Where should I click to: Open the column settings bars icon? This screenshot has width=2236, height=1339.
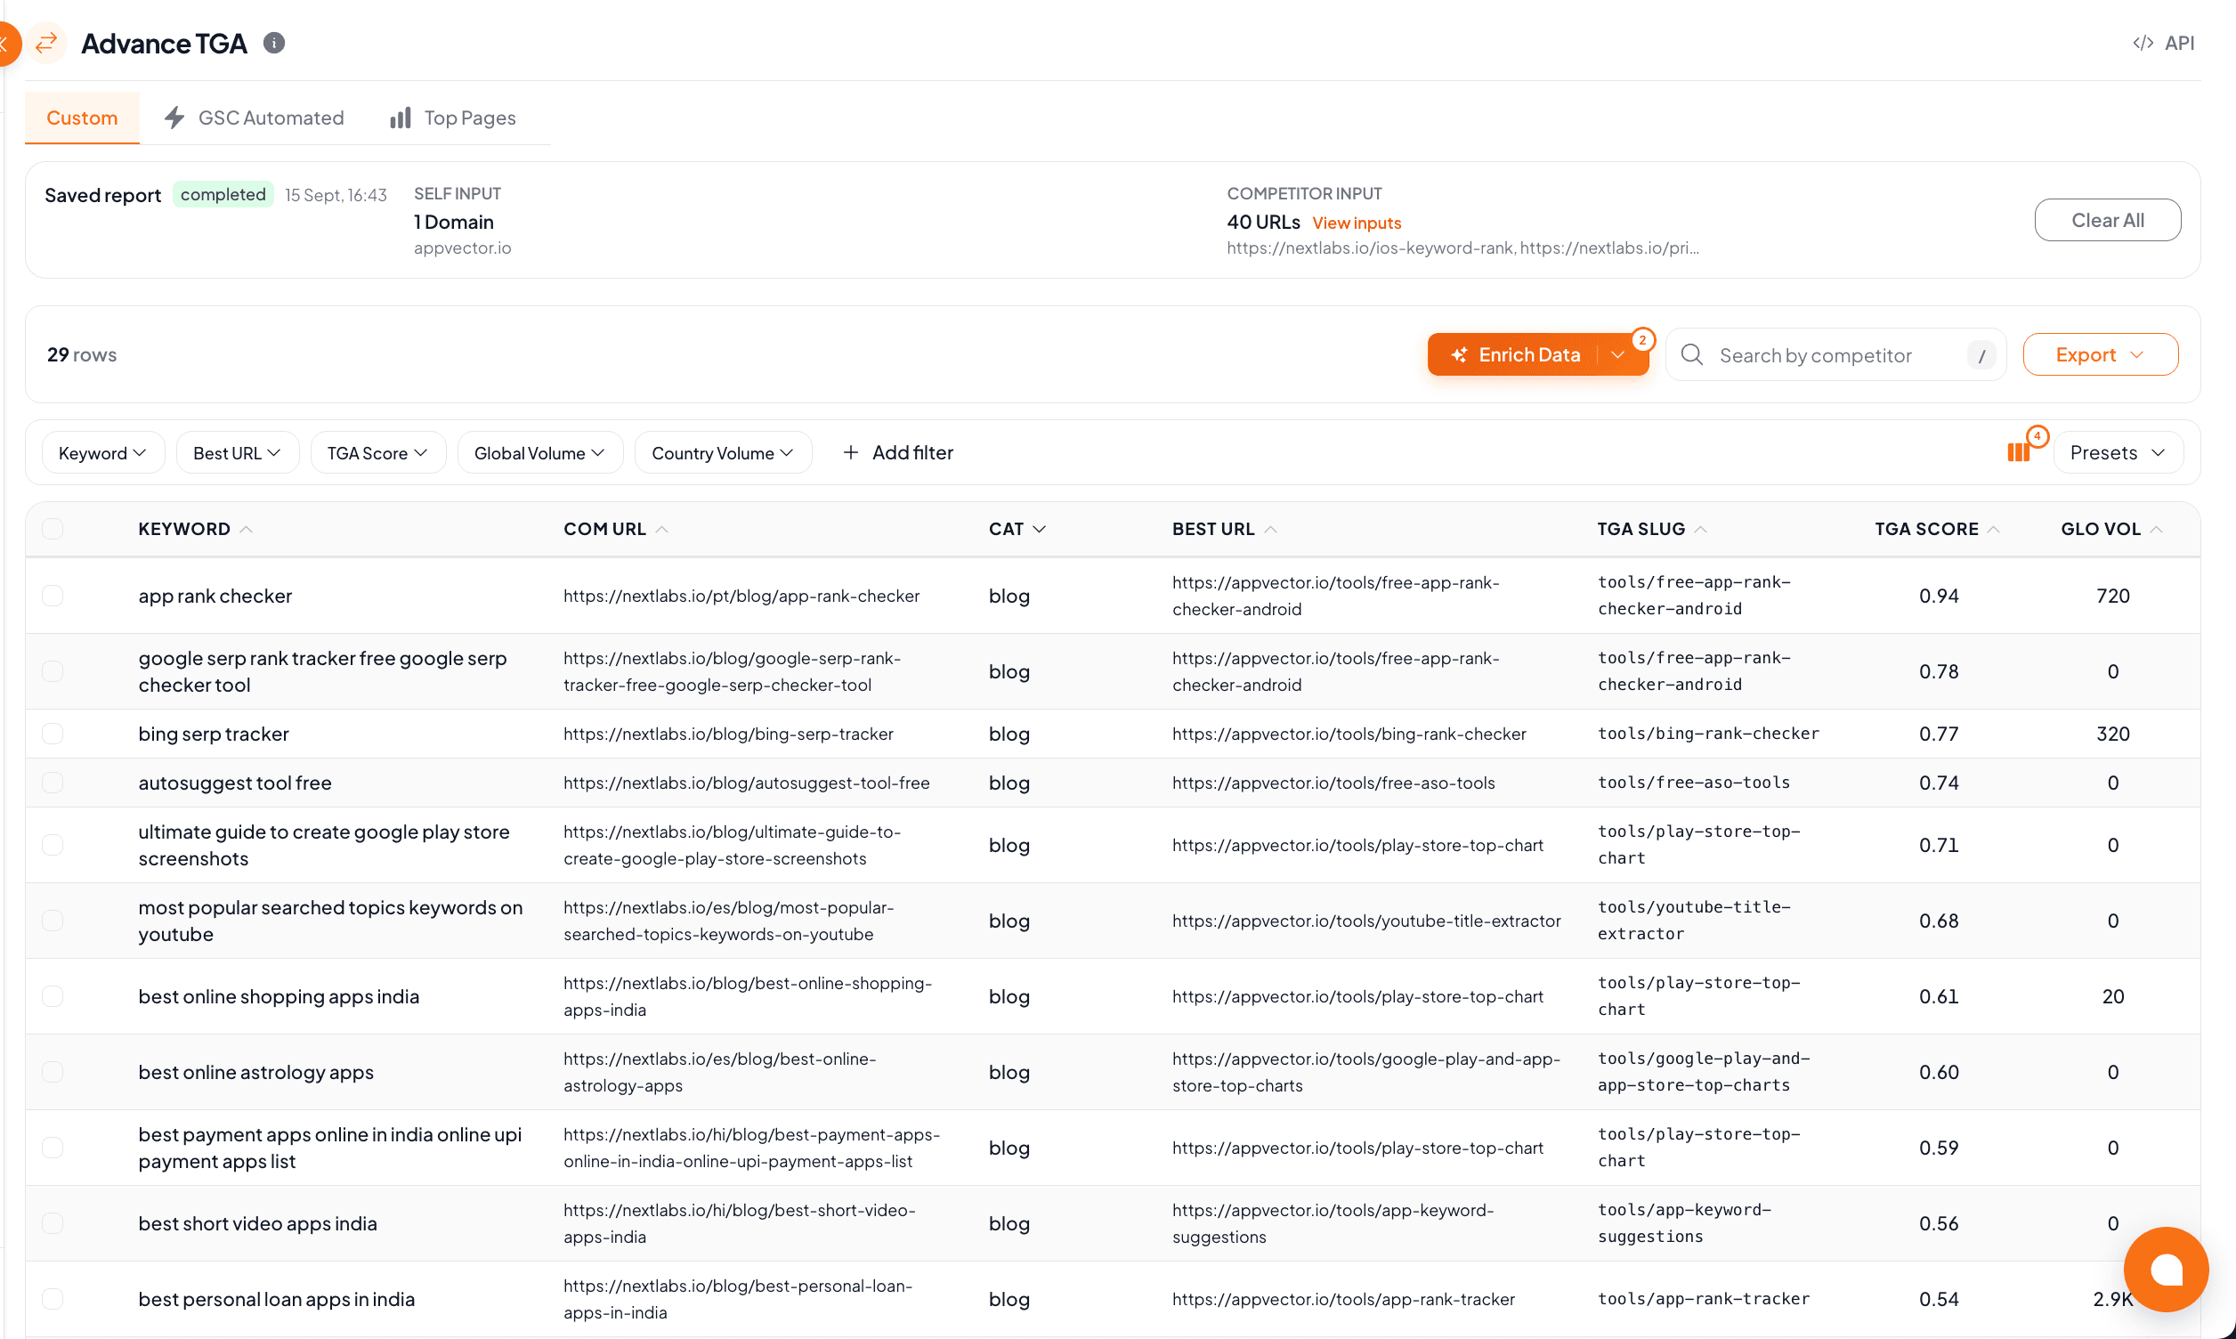(x=2019, y=452)
